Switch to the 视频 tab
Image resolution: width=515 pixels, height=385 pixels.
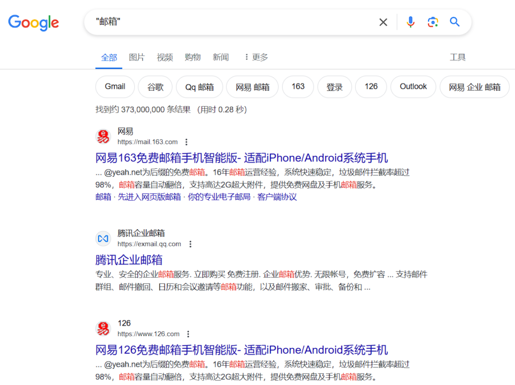pyautogui.click(x=164, y=57)
